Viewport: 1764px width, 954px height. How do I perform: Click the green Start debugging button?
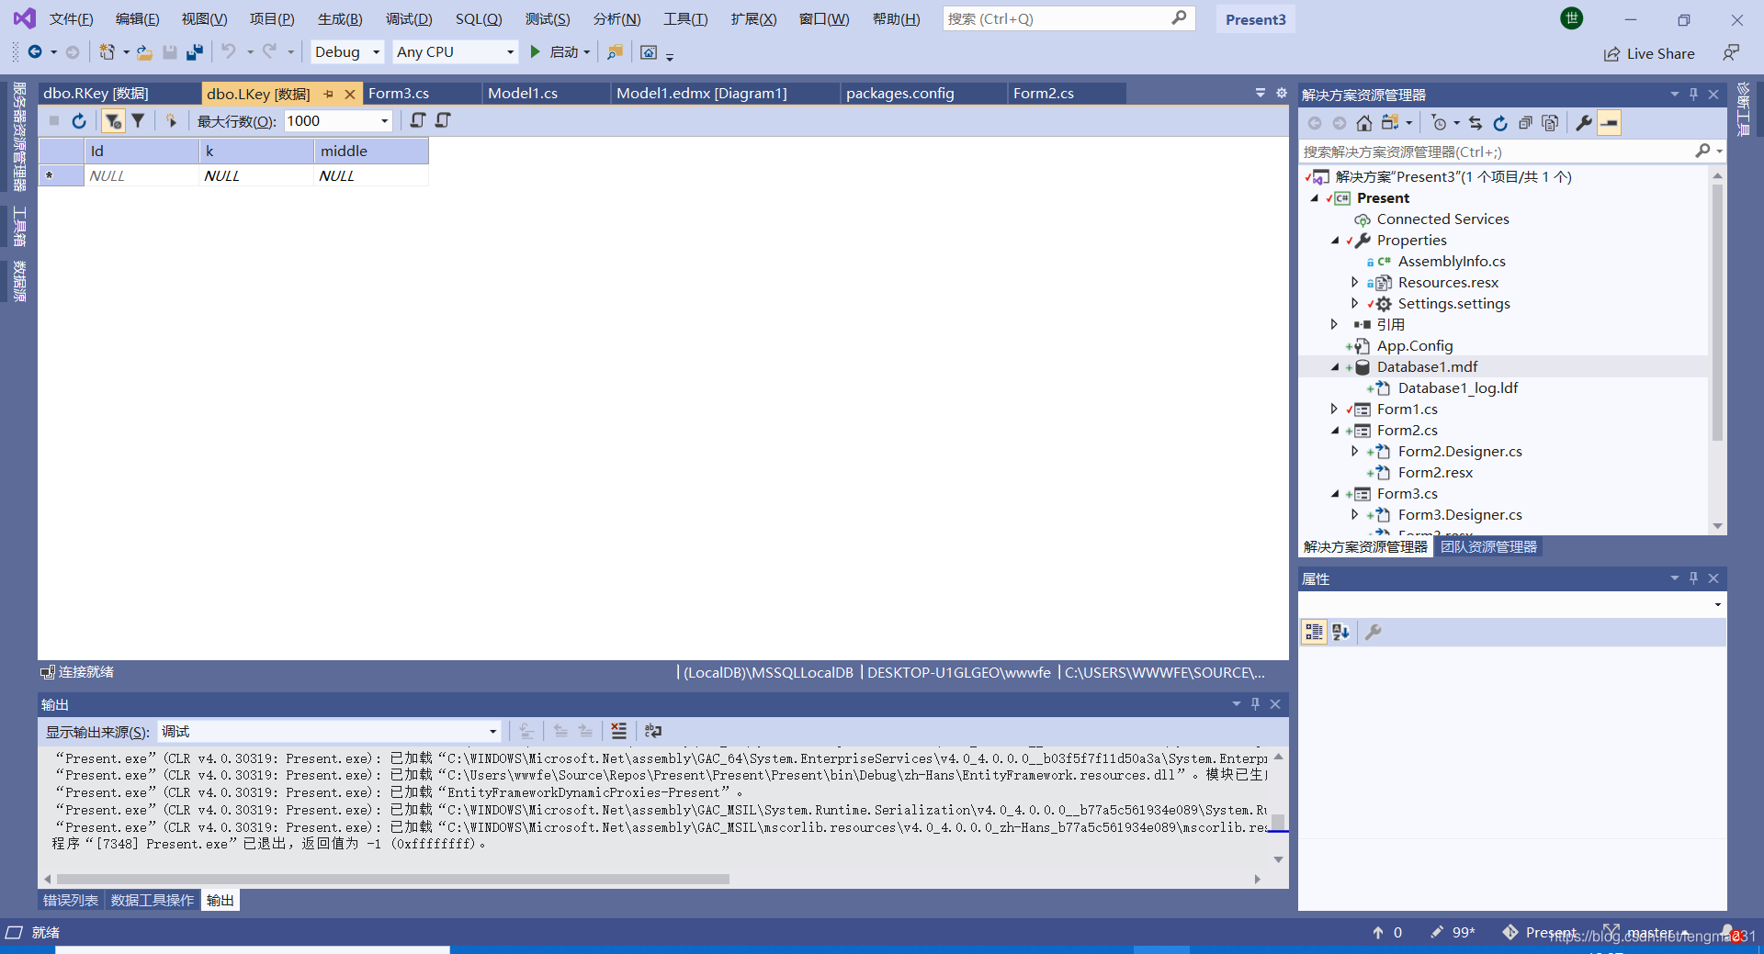[x=536, y=52]
